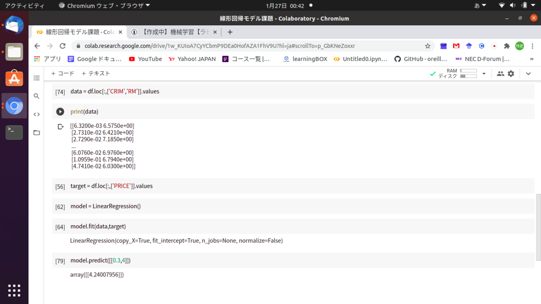The height and width of the screenshot is (304, 541).
Task: Click cell target = df.loc PRICE code
Action: [111, 186]
